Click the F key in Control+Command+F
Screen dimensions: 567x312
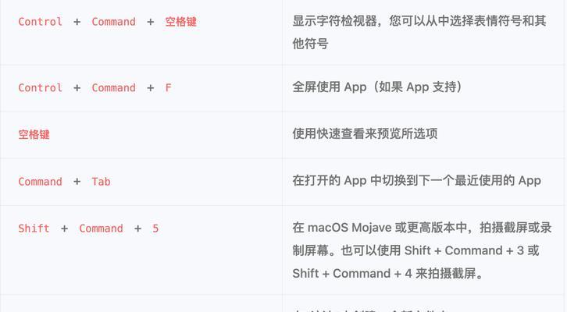[168, 87]
